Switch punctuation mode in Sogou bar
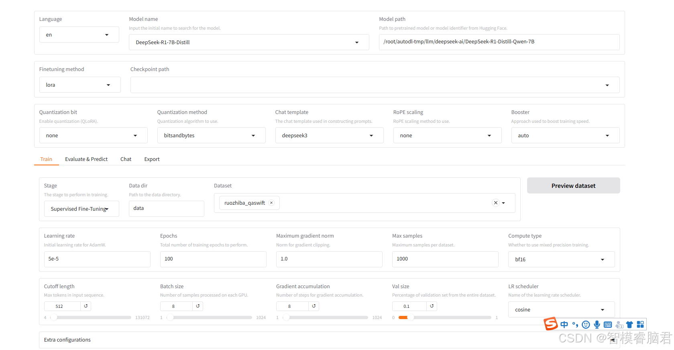This screenshot has height=350, width=674. [575, 325]
